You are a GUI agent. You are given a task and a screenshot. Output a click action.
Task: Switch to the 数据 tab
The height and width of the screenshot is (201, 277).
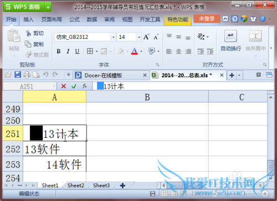92,19
